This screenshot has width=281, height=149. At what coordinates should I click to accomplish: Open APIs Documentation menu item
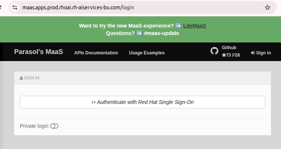[x=96, y=53]
